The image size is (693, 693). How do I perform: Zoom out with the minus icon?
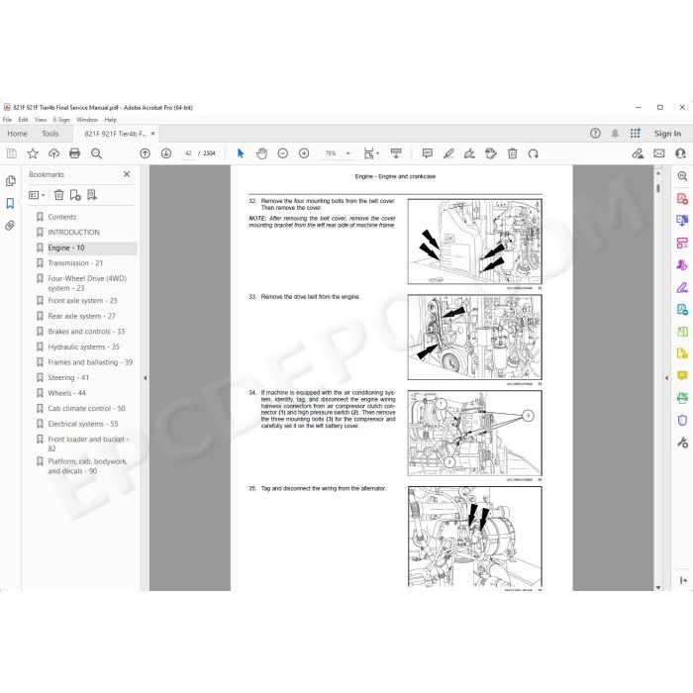(283, 153)
